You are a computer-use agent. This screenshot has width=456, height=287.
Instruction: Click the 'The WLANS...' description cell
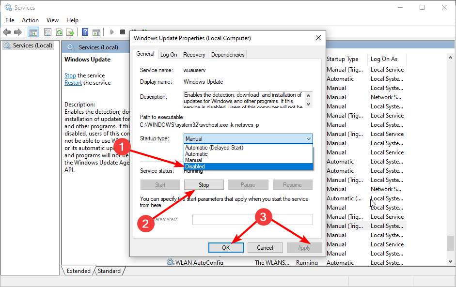pyautogui.click(x=272, y=263)
